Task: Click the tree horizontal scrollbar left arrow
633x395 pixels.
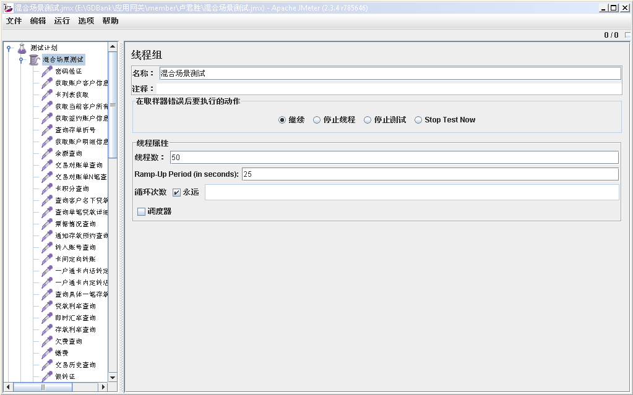Action: click(x=8, y=387)
